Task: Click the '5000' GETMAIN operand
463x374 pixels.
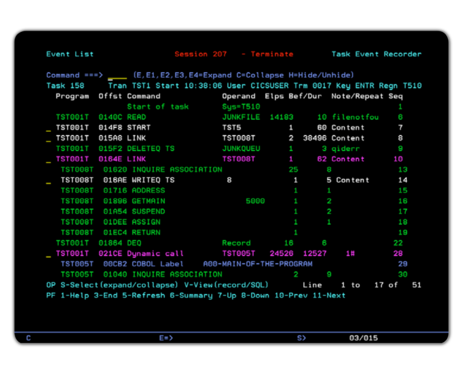Action: 256,201
